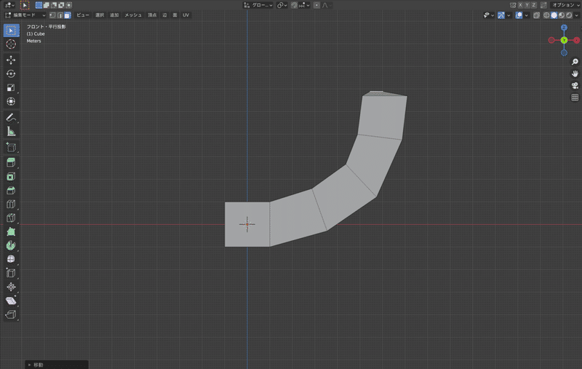The width and height of the screenshot is (582, 369).
Task: Open the shading options dropdown arrow
Action: click(x=576, y=15)
